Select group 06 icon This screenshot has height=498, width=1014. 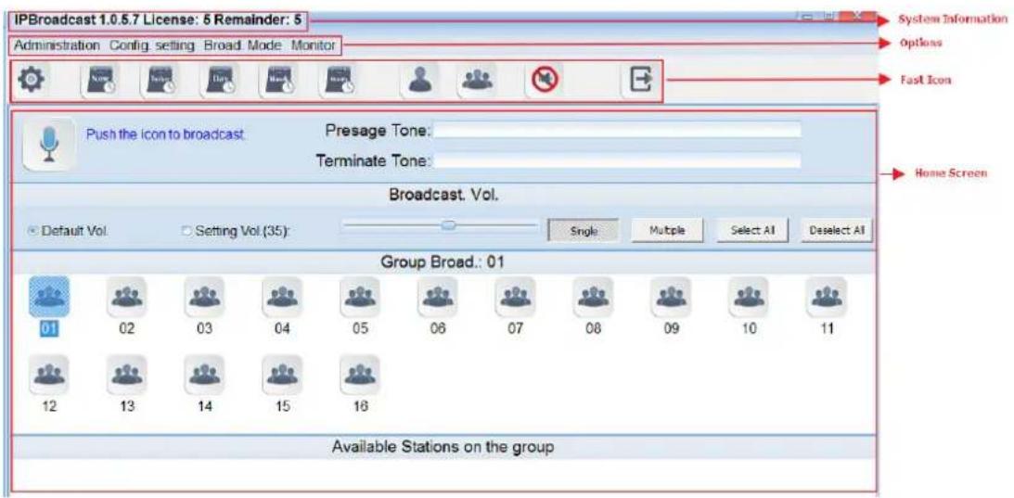pyautogui.click(x=438, y=296)
